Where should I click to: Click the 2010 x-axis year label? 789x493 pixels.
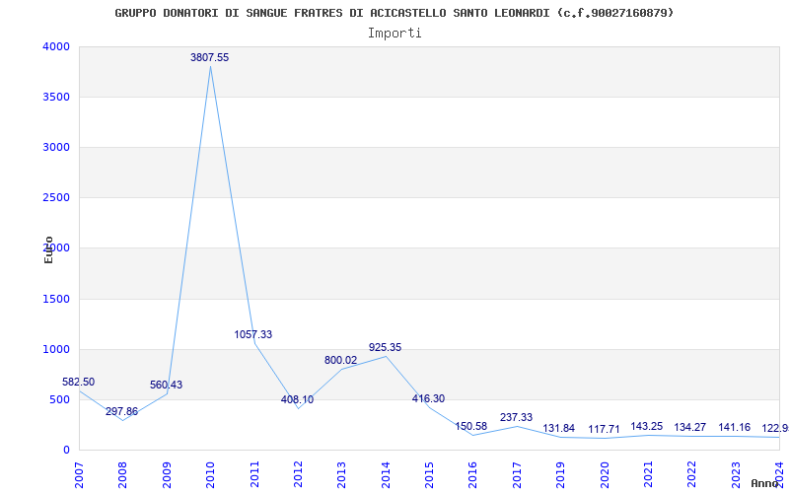pos(210,474)
